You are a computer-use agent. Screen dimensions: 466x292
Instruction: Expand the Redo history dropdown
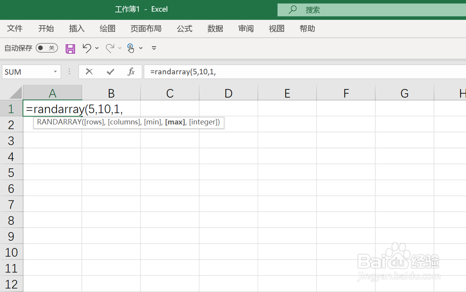120,48
